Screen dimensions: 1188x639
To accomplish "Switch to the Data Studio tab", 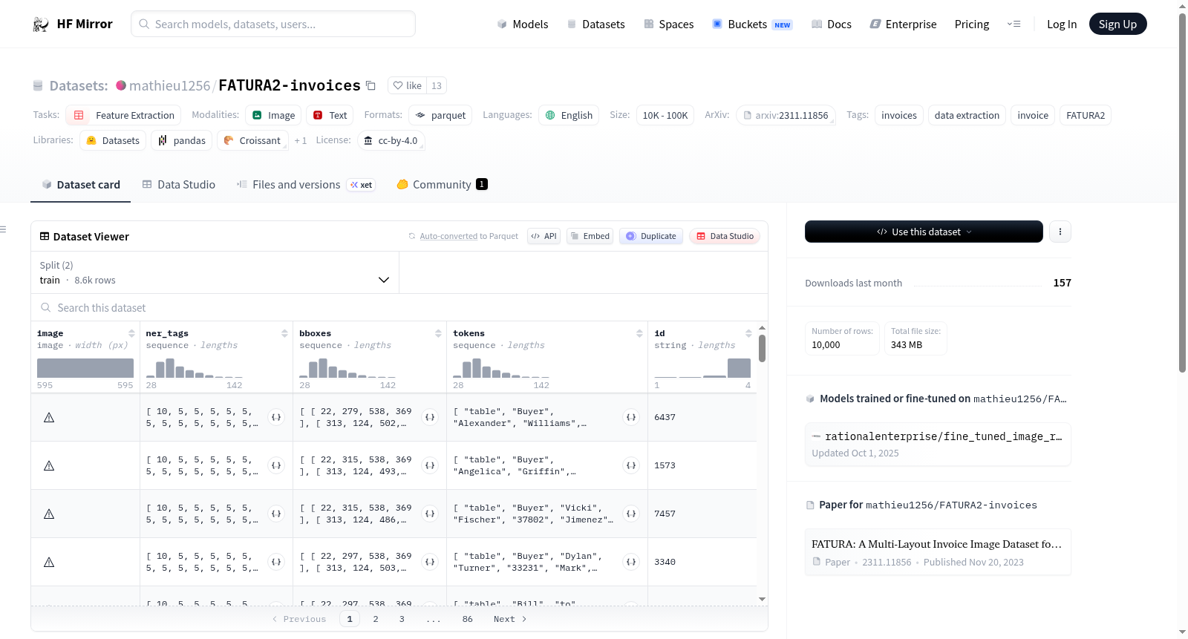I will [179, 185].
